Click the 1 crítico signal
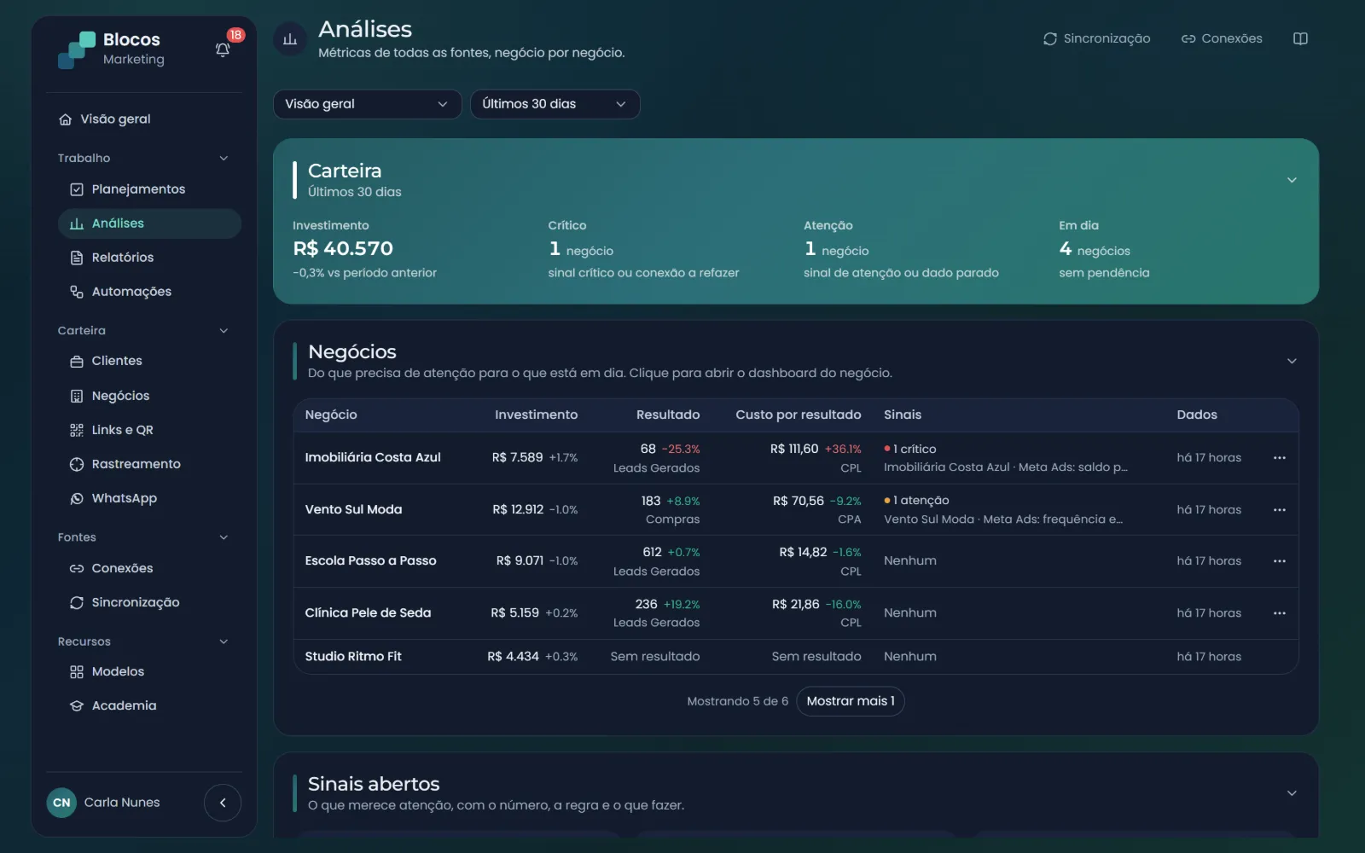Image resolution: width=1365 pixels, height=853 pixels. point(910,449)
